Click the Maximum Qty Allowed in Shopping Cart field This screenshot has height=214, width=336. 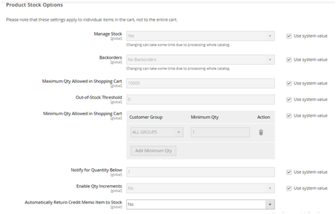coord(200,84)
